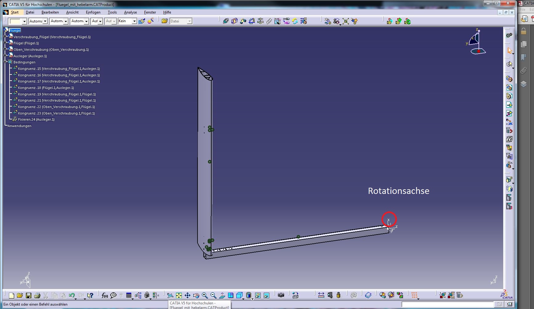The image size is (534, 309).
Task: Click the Graph Tree Reordering icon in the right toolbar
Action: pos(509,130)
